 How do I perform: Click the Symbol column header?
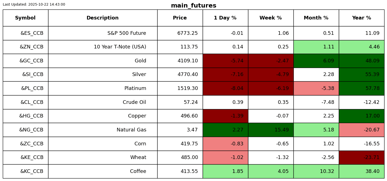pyautogui.click(x=25, y=18)
